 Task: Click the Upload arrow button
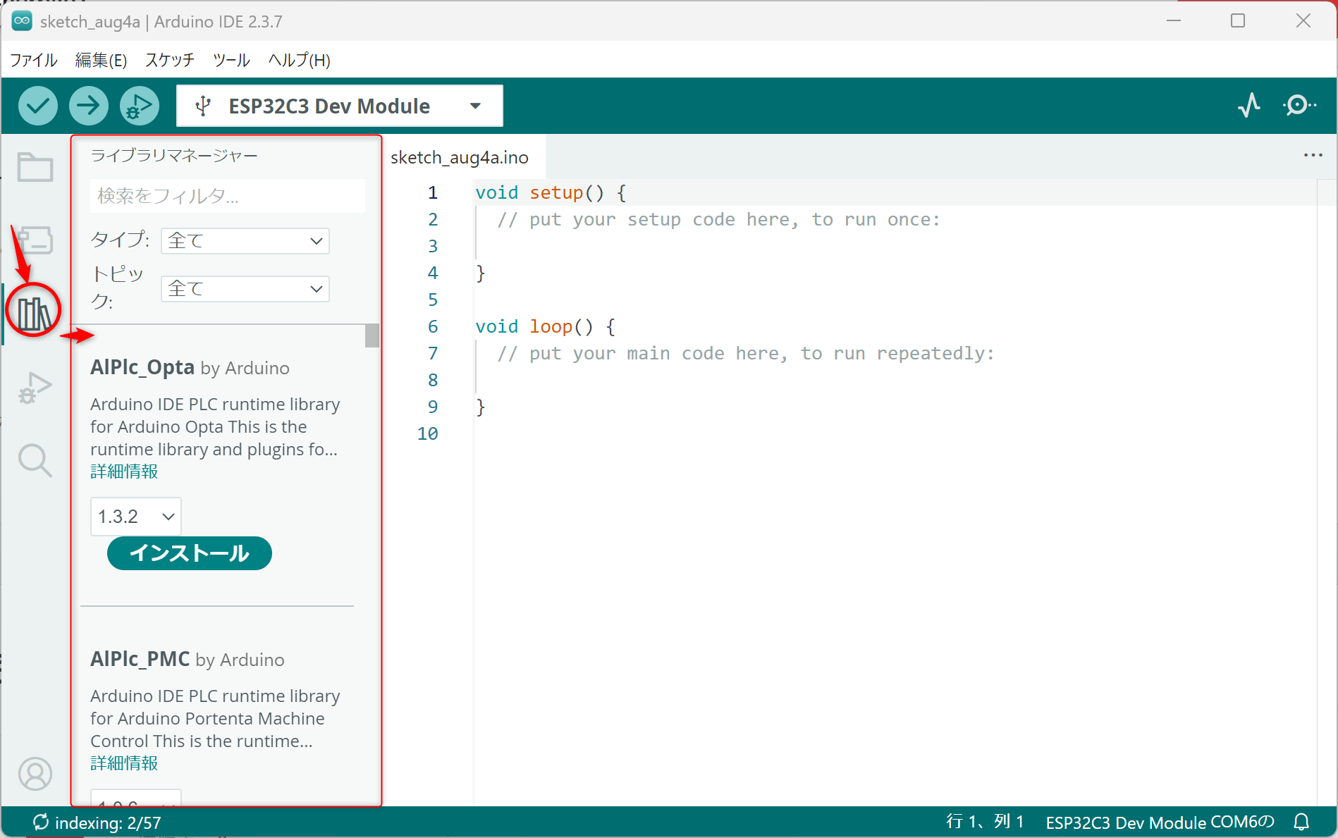coord(89,106)
